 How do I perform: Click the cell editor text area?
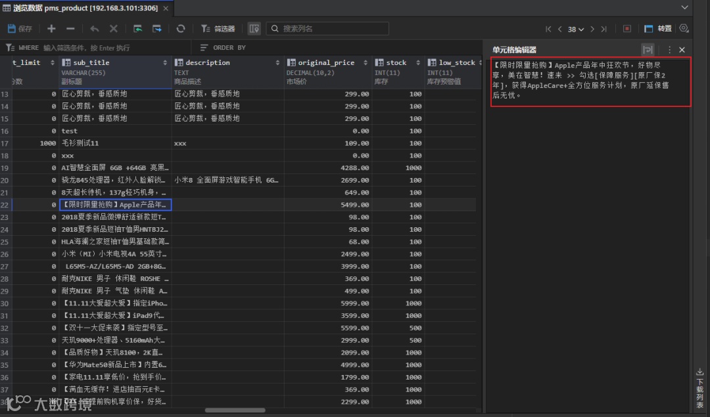tap(591, 81)
